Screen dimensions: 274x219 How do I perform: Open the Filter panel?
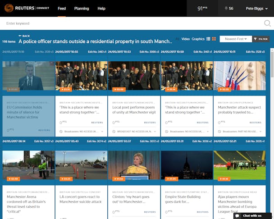[260, 39]
